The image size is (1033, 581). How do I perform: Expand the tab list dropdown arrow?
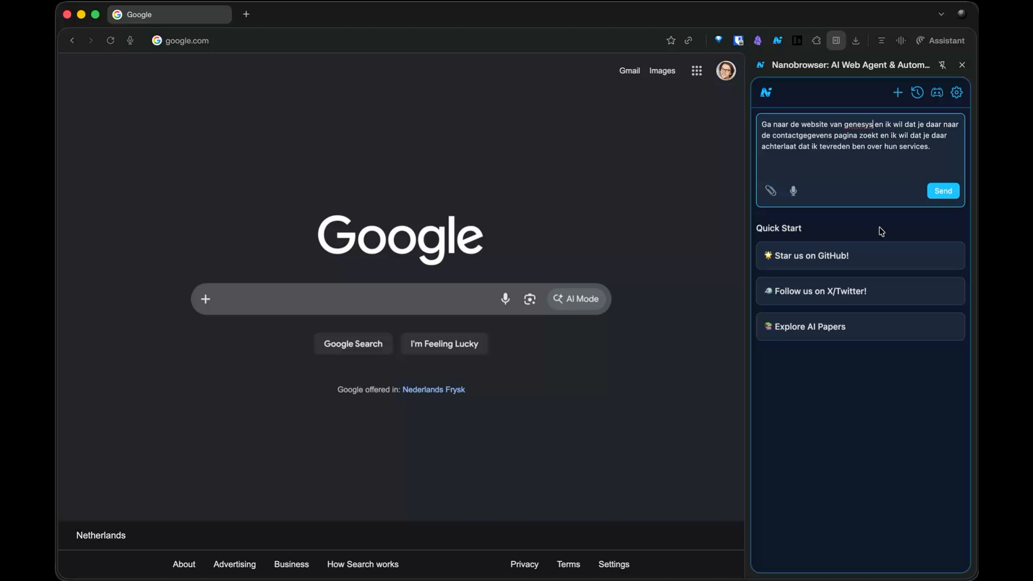point(942,14)
